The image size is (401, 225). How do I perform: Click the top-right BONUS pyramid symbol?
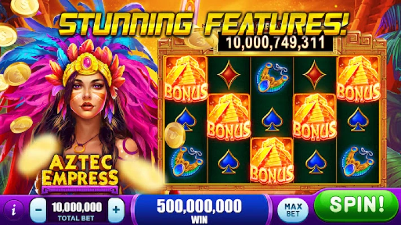(x=358, y=79)
